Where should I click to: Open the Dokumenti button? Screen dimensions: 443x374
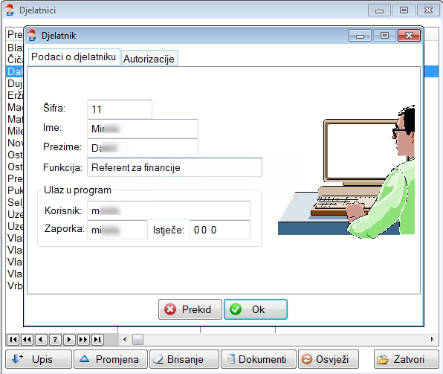click(x=259, y=359)
